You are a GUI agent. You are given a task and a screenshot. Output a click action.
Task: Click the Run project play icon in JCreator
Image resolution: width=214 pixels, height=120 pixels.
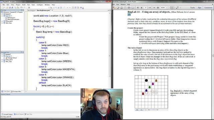click(x=54, y=8)
